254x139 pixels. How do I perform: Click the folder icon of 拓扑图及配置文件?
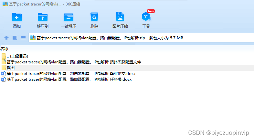pyautogui.click(x=4, y=62)
